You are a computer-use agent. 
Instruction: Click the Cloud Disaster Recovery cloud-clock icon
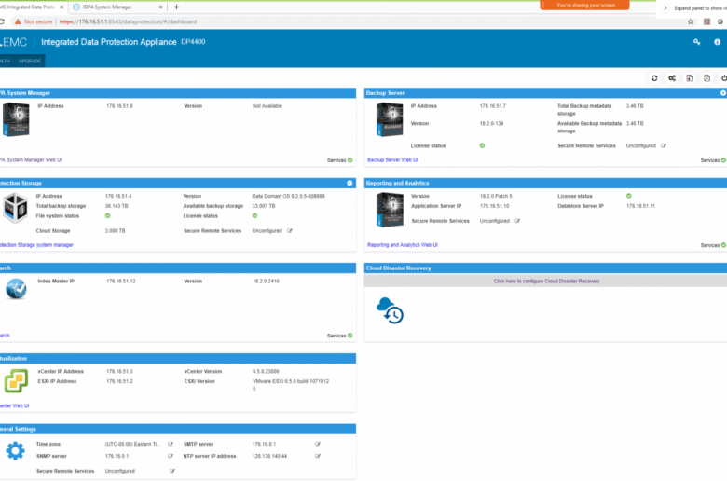coord(390,310)
